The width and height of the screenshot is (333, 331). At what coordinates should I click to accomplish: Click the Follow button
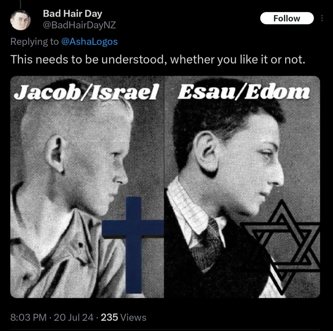287,18
